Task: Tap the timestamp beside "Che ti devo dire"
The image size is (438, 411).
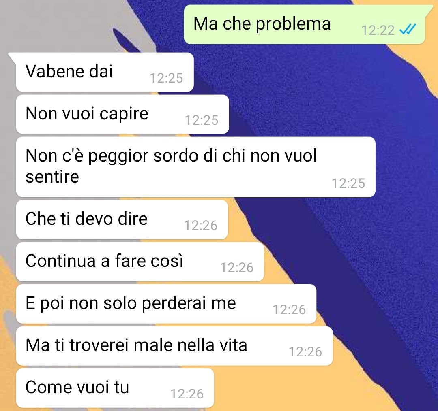Action: (x=201, y=225)
